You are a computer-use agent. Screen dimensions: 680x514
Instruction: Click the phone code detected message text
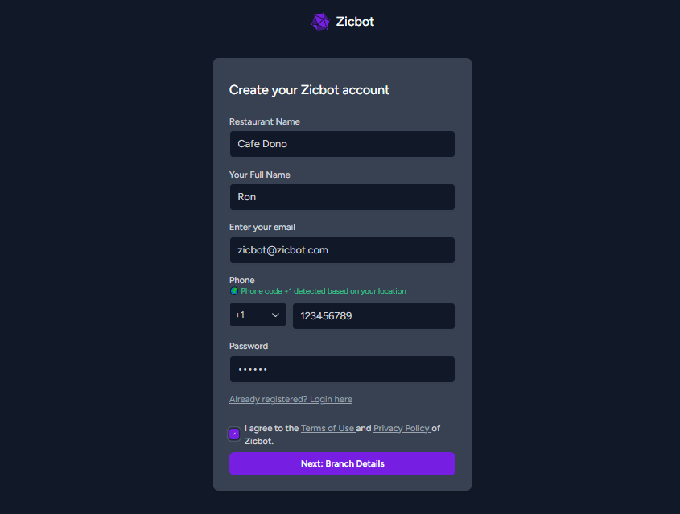click(x=324, y=291)
